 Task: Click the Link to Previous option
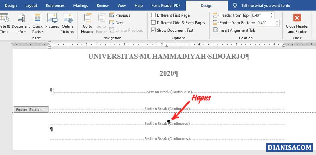coord(126,30)
